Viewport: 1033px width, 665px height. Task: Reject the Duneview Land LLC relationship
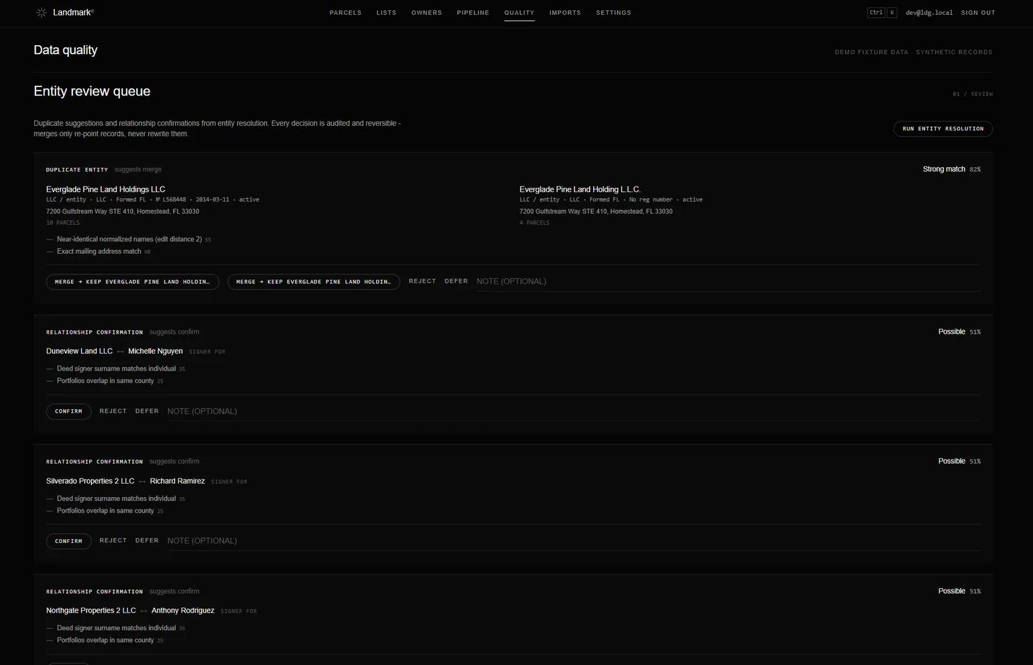point(113,411)
